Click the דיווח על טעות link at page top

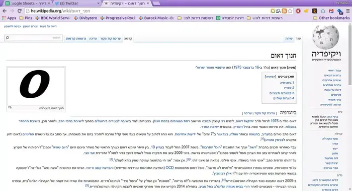(x=48, y=26)
